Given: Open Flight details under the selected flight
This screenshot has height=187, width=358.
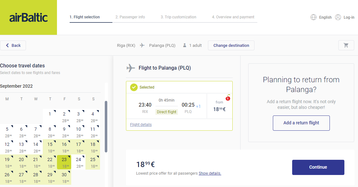Looking at the screenshot, I should 141,125.
